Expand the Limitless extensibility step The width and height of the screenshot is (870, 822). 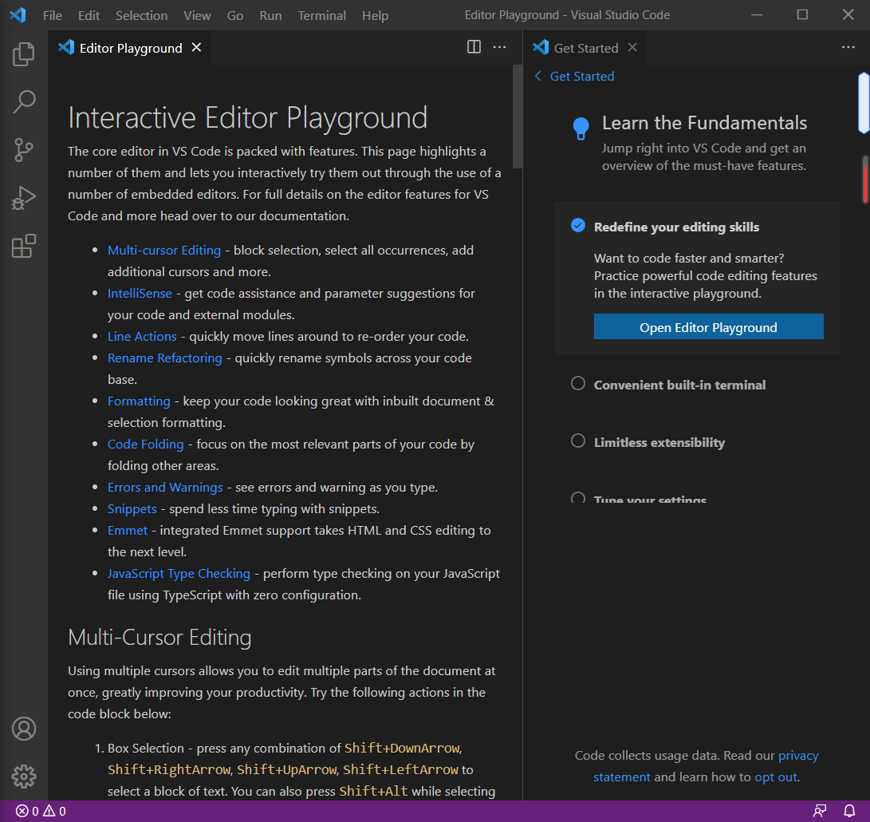(659, 443)
